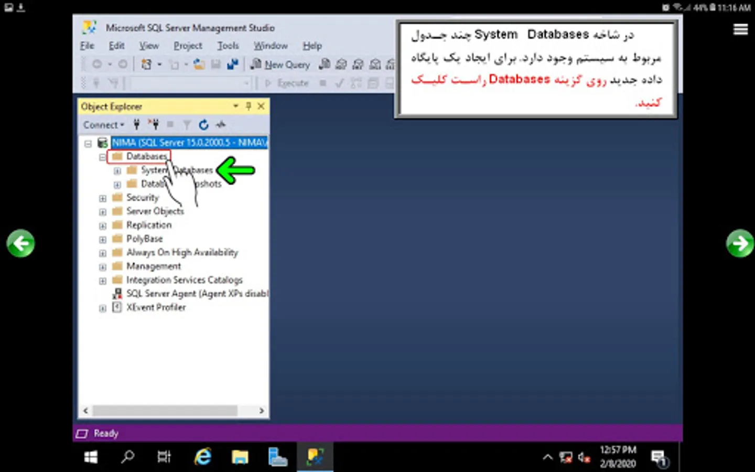Show hidden system tray icons chevron
This screenshot has width=755, height=472.
point(547,457)
